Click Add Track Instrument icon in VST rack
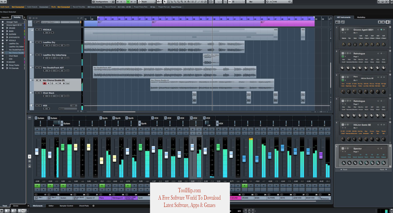 click(338, 22)
